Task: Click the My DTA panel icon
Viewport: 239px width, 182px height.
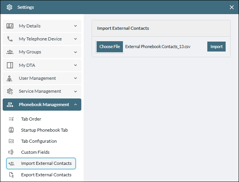Action: coord(10,65)
